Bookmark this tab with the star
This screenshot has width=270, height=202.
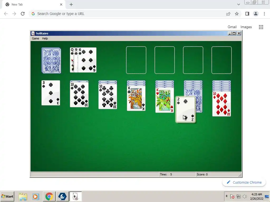[x=237, y=14]
